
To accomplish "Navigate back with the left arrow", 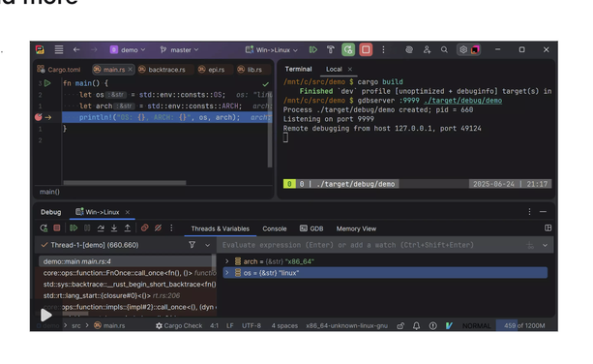I will coord(76,49).
